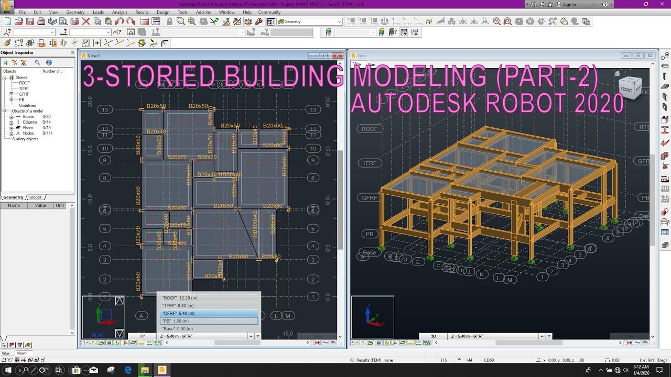Launch Microsoft Edge from the taskbar

tap(127, 370)
